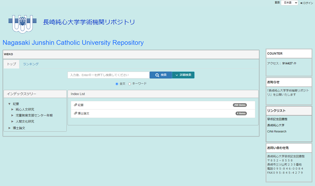
Task: Click the 長崎純心大学学術機関リポジトリ header title
Action: (x=89, y=22)
